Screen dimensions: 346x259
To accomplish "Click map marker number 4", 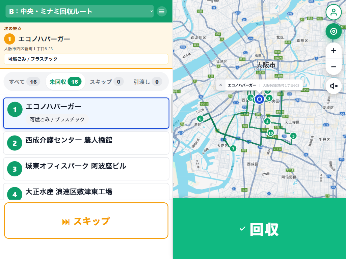I will (267, 121).
